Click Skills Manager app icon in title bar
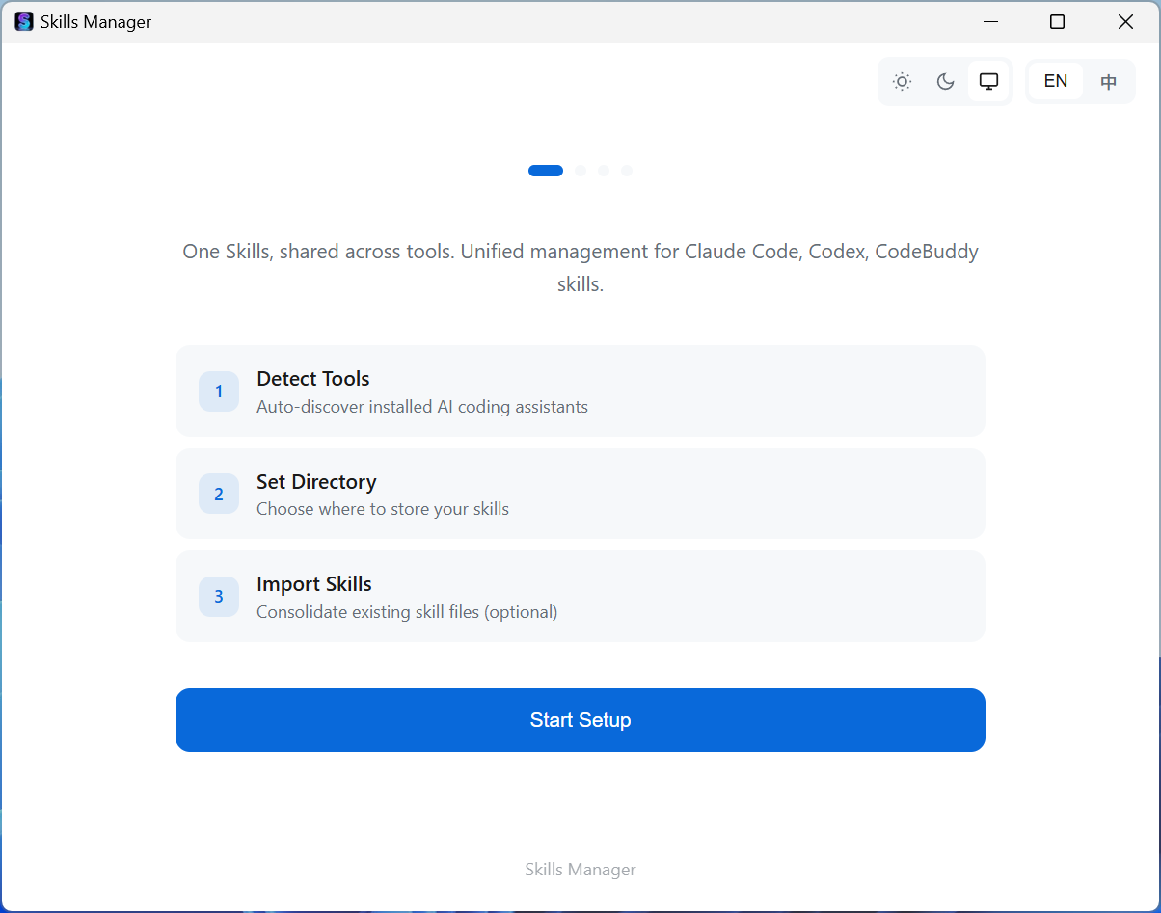Viewport: 1161px width, 913px height. 24,21
